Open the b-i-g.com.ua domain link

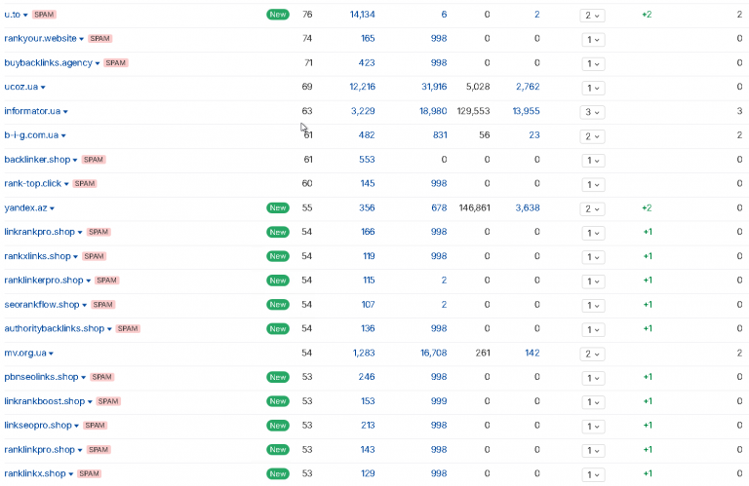(31, 135)
